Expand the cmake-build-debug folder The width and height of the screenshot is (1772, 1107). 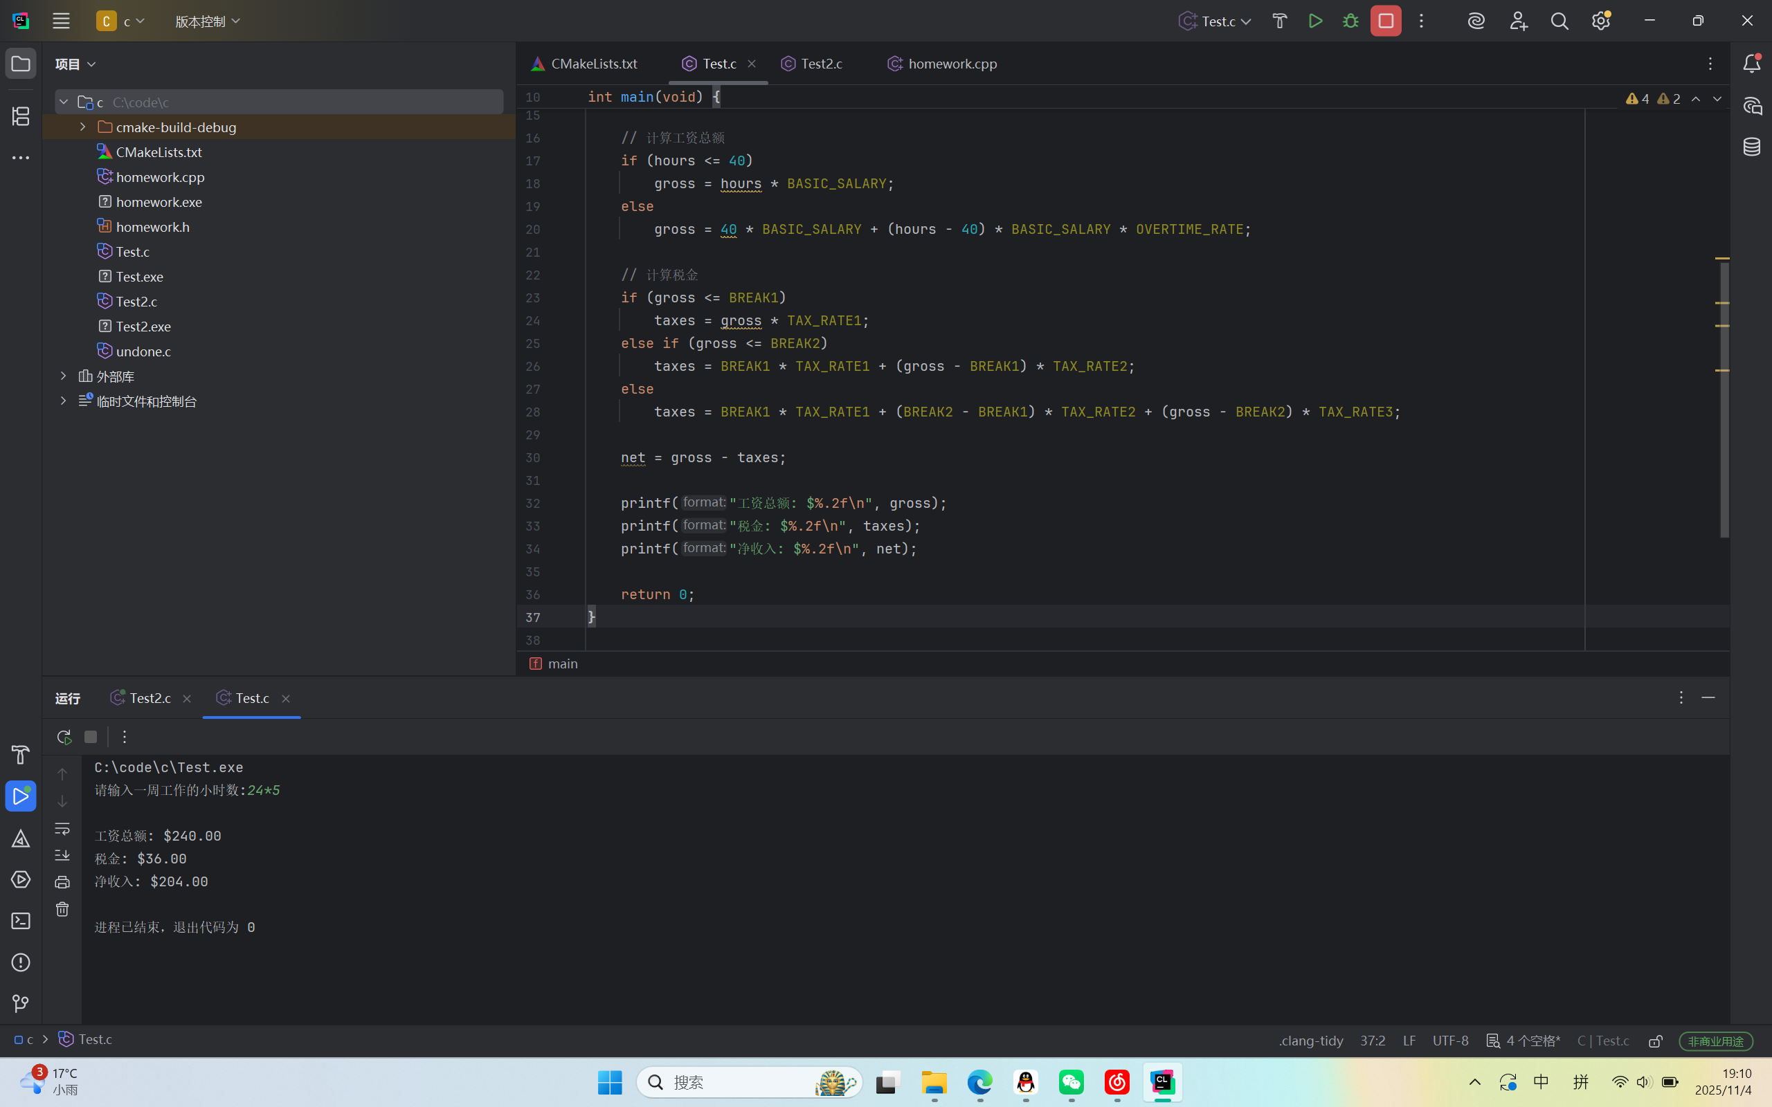pos(83,127)
